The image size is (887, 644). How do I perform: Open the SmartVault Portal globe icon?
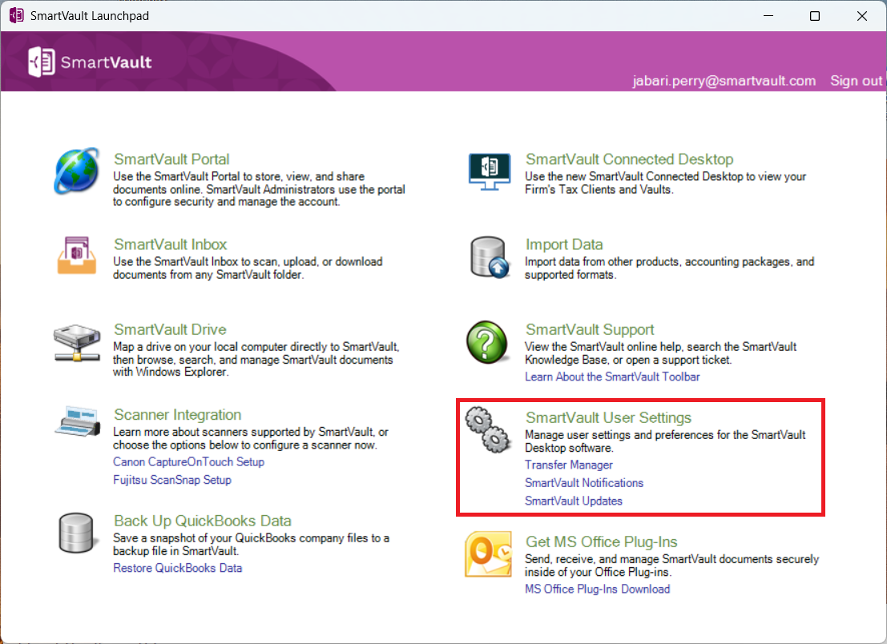coord(77,171)
